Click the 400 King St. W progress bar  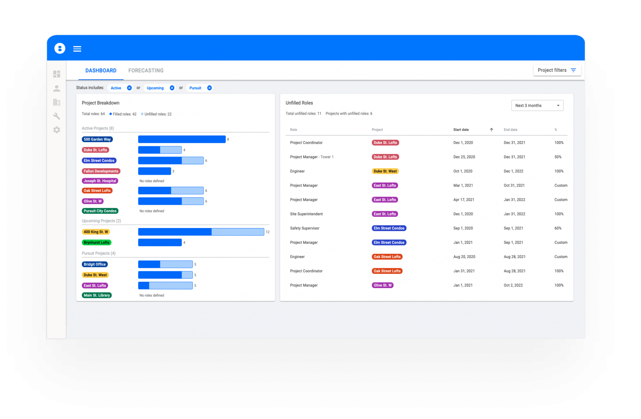point(200,231)
